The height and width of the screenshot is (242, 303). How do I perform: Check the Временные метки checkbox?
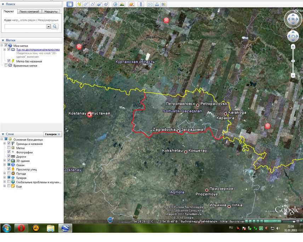[6, 65]
